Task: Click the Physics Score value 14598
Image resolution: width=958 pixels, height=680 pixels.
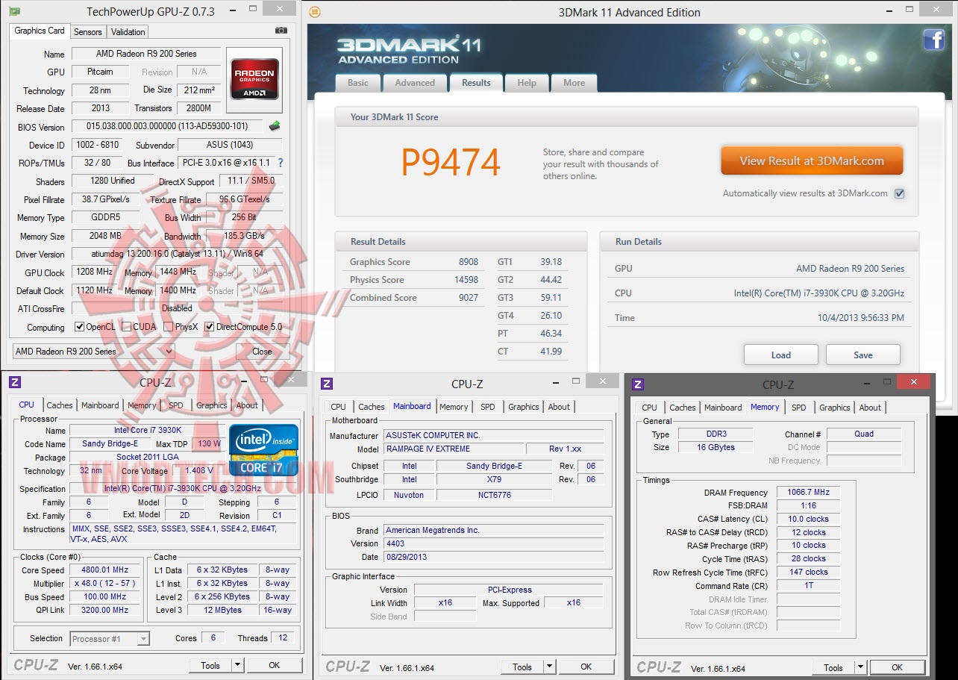Action: click(466, 280)
